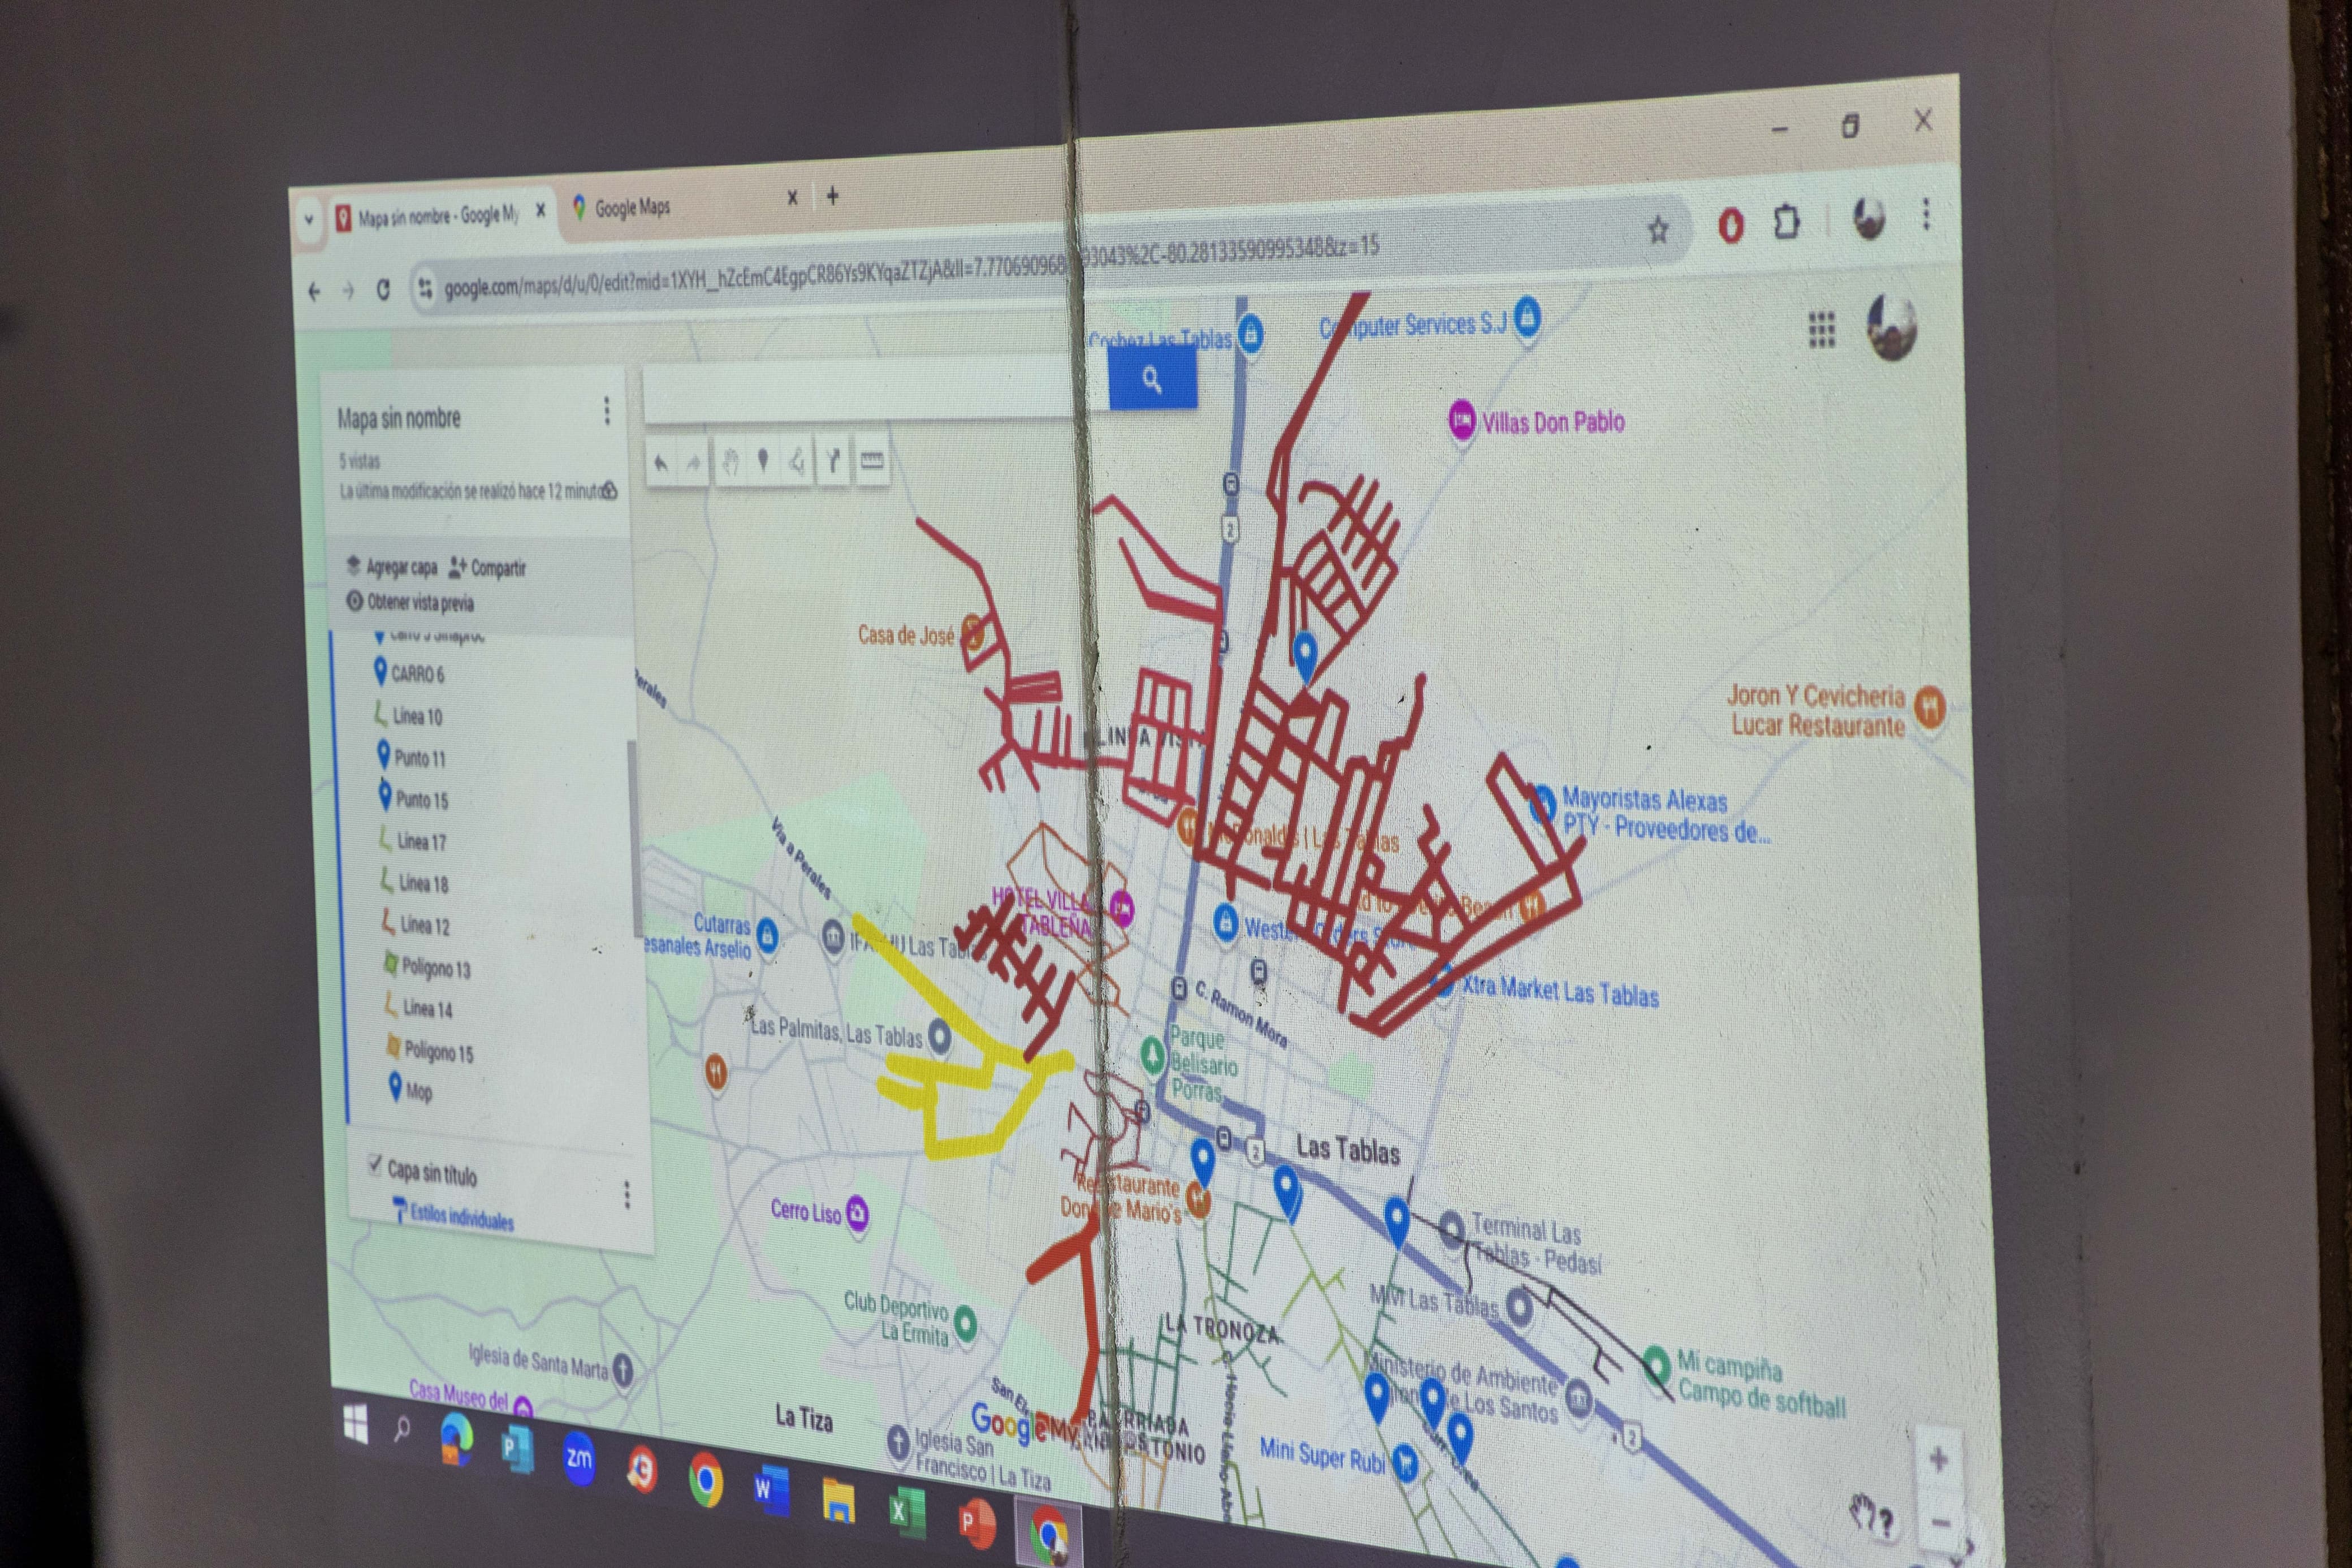Open a new browser tab
Image resolution: width=2352 pixels, height=1568 pixels.
pos(833,196)
